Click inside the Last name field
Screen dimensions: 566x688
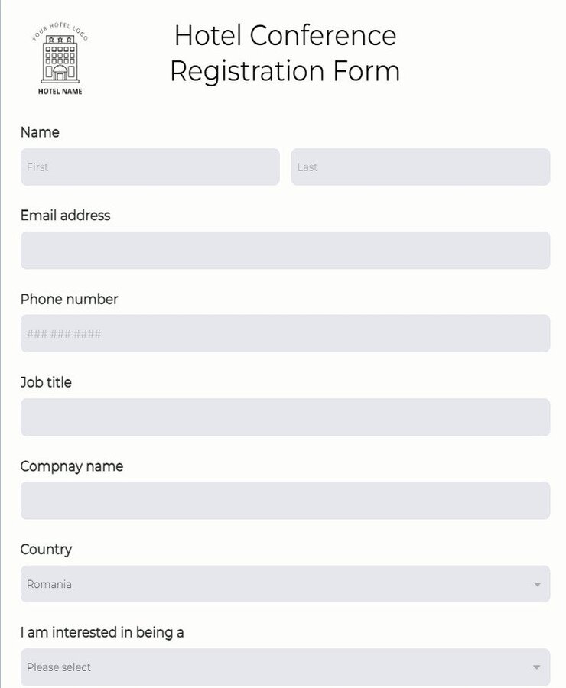coord(421,167)
